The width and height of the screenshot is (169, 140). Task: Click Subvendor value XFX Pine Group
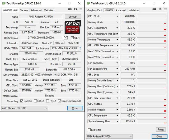[x=30, y=43]
